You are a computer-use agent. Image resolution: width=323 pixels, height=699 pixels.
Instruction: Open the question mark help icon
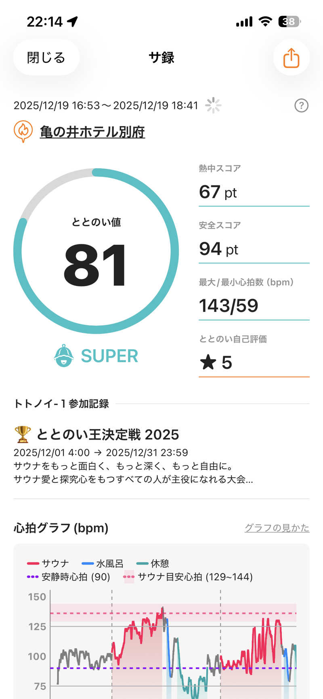(x=301, y=105)
